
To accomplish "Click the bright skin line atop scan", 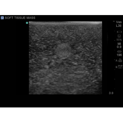I will click(x=66, y=23).
